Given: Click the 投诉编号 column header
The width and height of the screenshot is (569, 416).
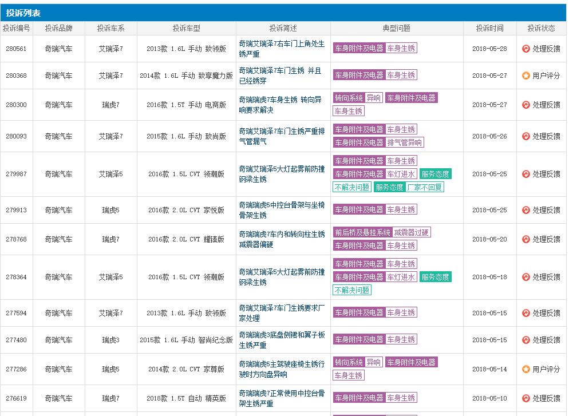Looking at the screenshot, I should [17, 28].
